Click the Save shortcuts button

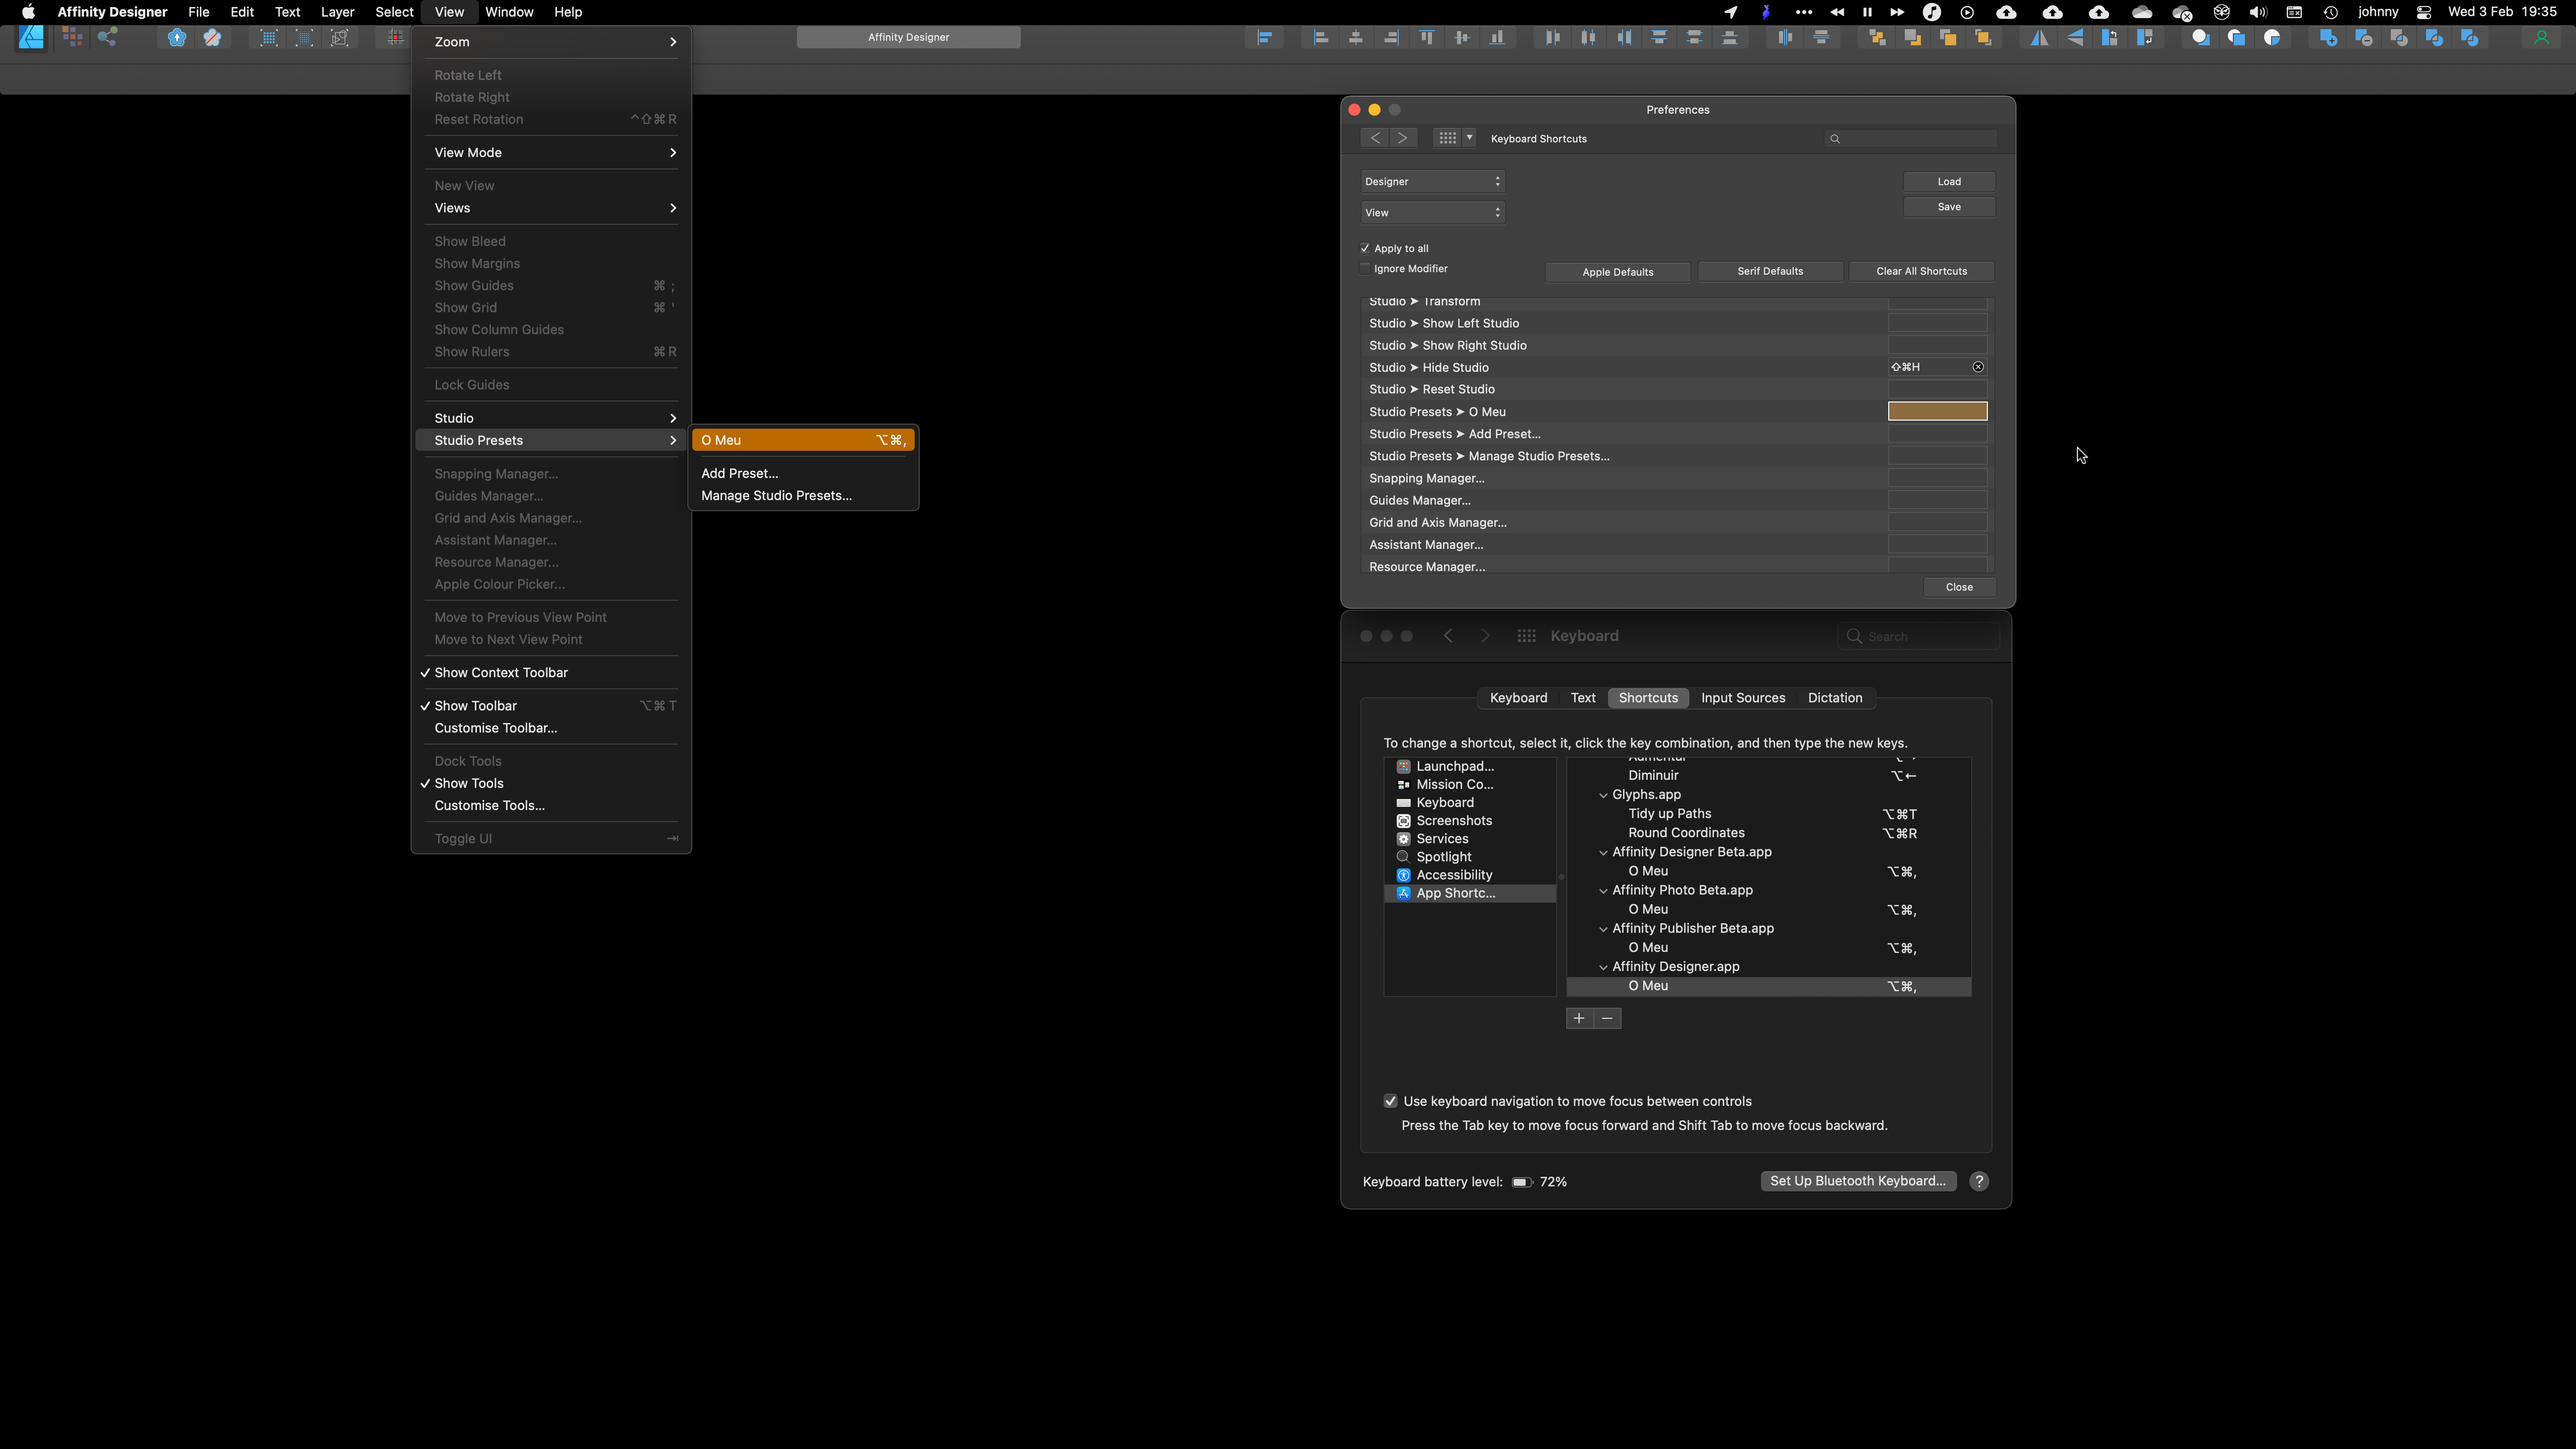(1949, 207)
